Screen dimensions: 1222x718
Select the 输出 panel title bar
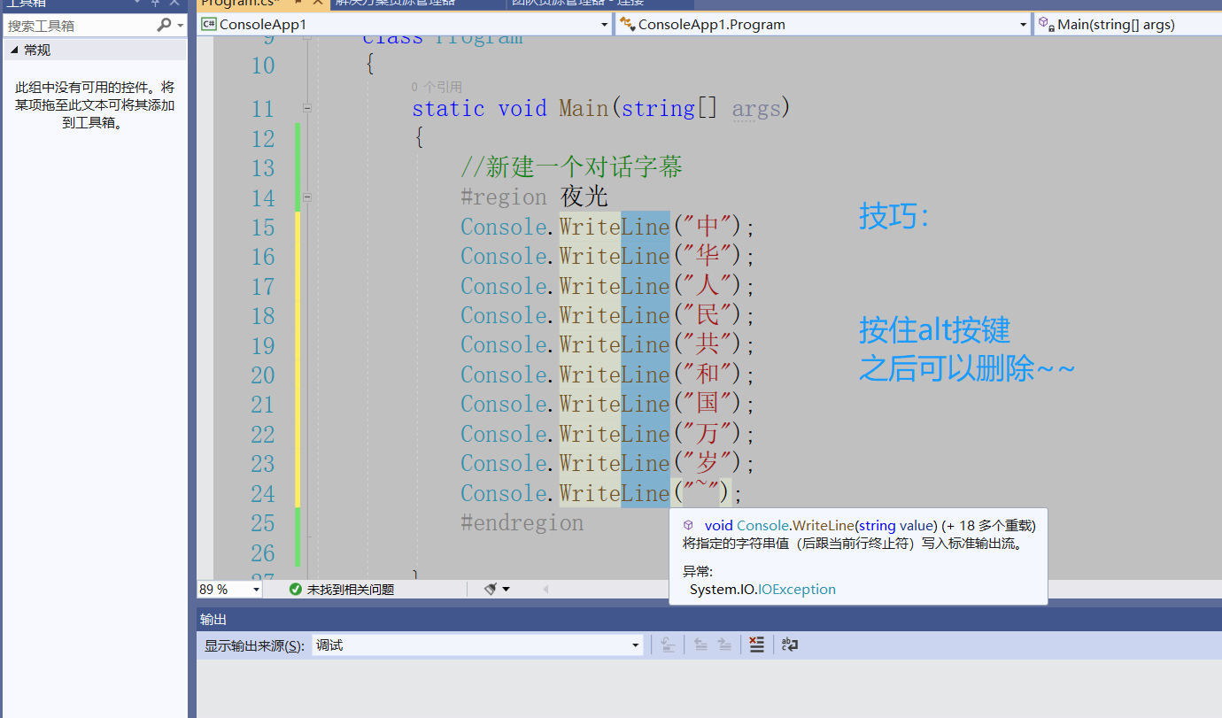pyautogui.click(x=709, y=619)
